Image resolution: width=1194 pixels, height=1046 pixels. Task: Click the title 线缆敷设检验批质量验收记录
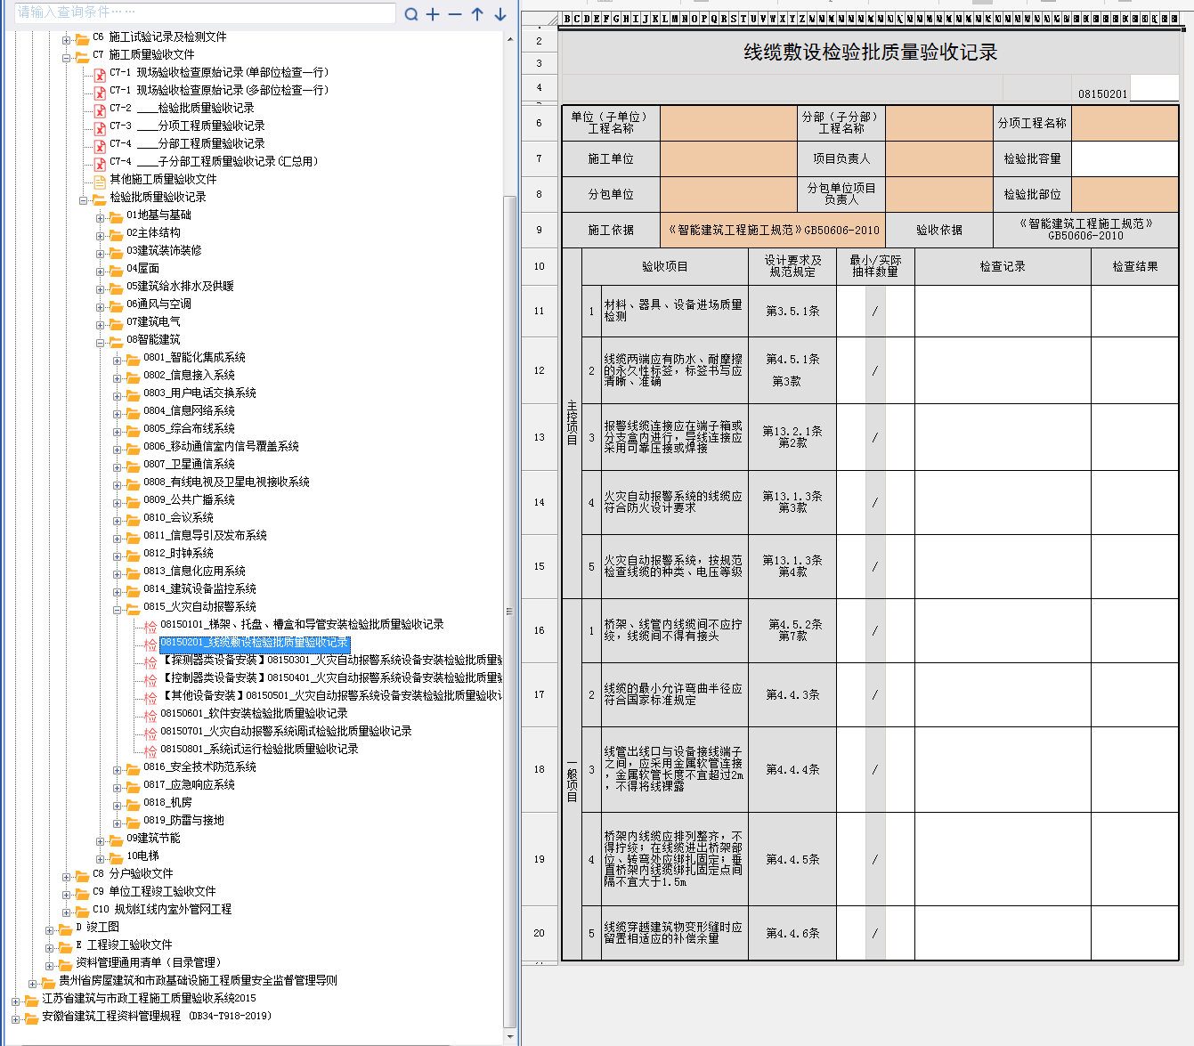[x=870, y=53]
